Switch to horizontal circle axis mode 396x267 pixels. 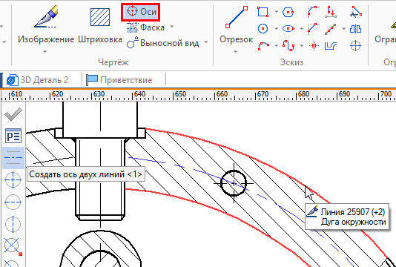(13, 202)
